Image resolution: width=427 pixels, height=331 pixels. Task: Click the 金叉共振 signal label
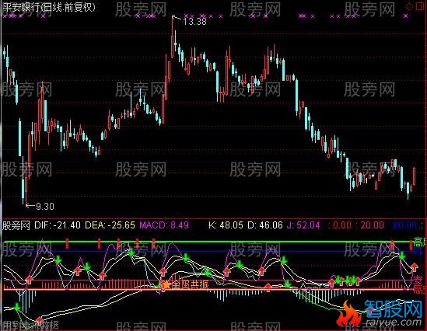click(x=190, y=284)
